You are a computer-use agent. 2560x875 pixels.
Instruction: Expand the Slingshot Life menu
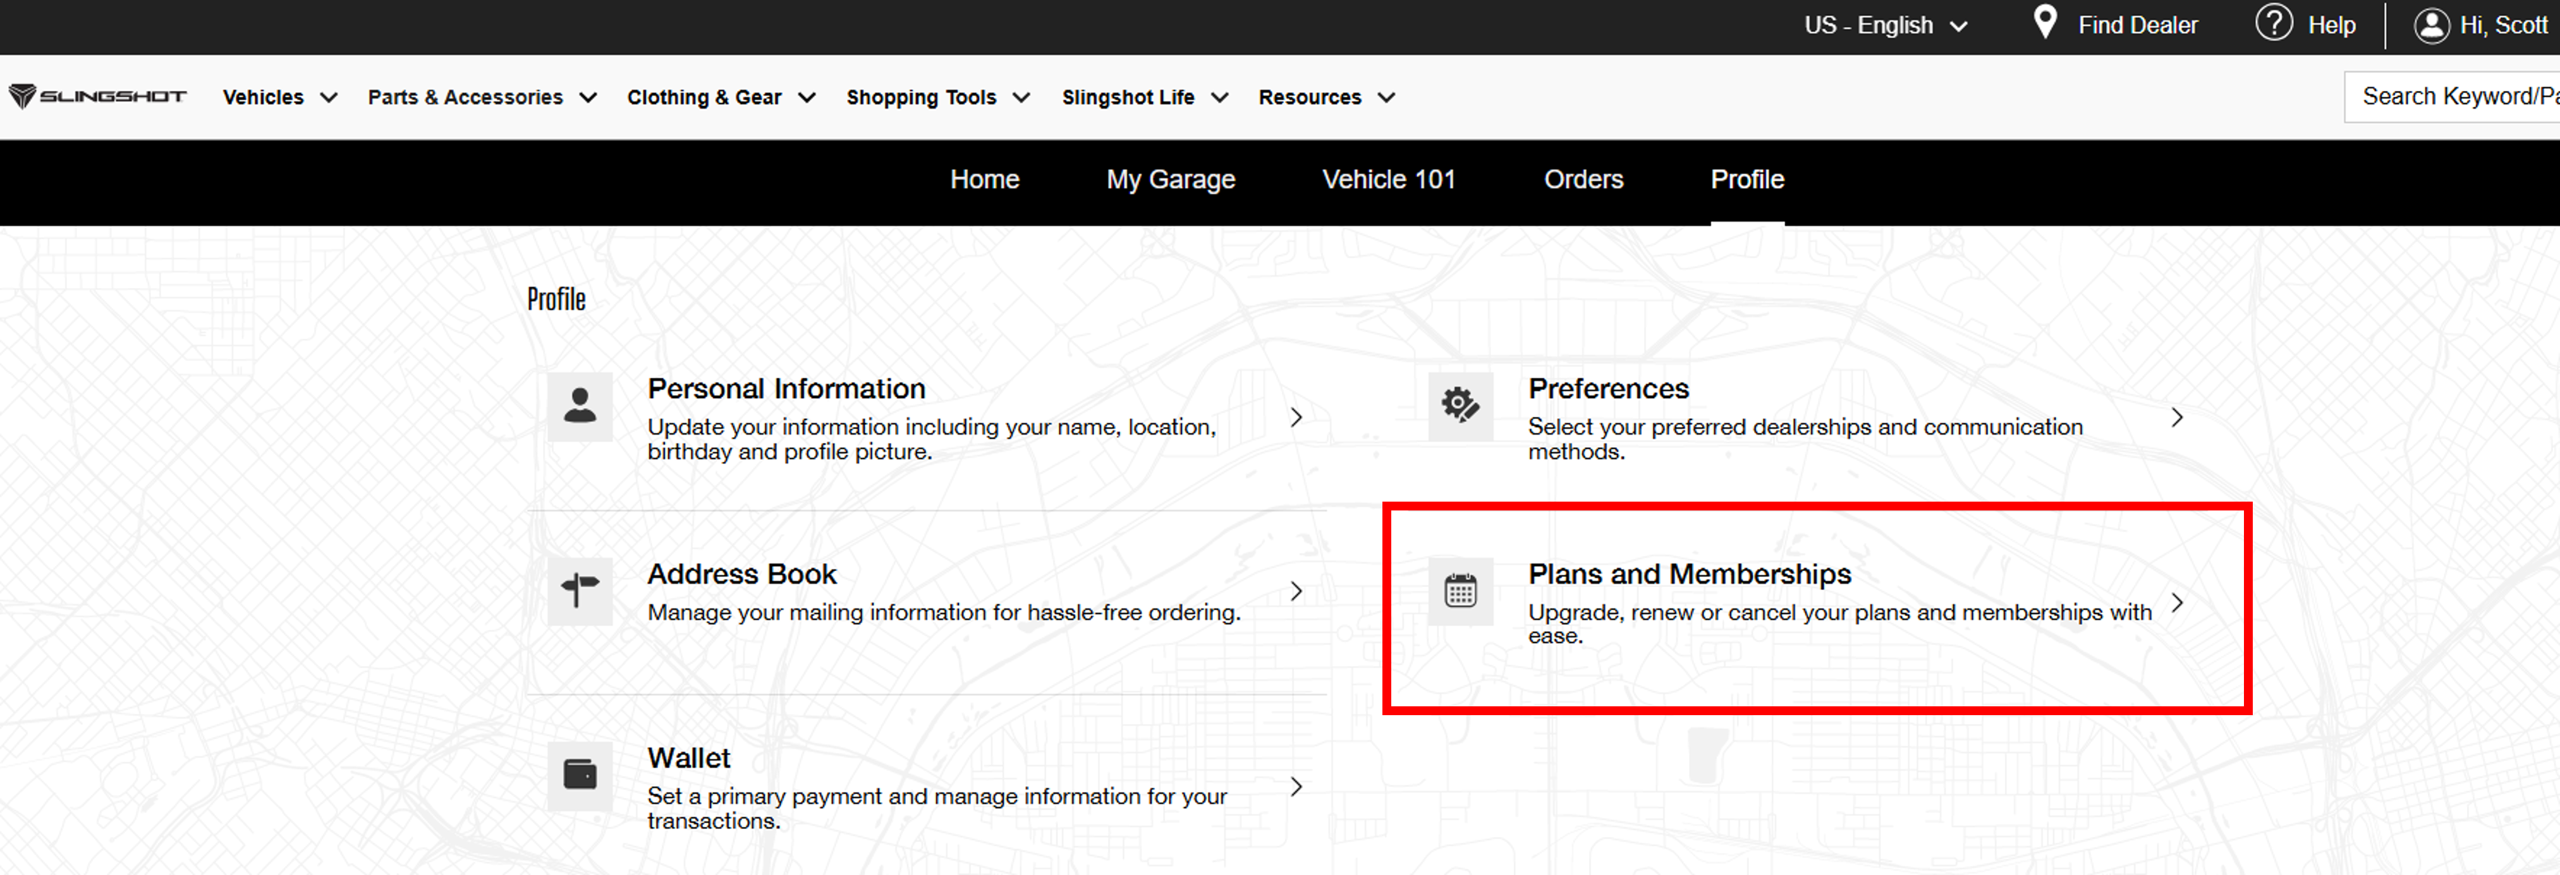[x=1145, y=97]
